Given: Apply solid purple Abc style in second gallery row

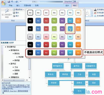Looking at the screenshot, I should (62, 21).
